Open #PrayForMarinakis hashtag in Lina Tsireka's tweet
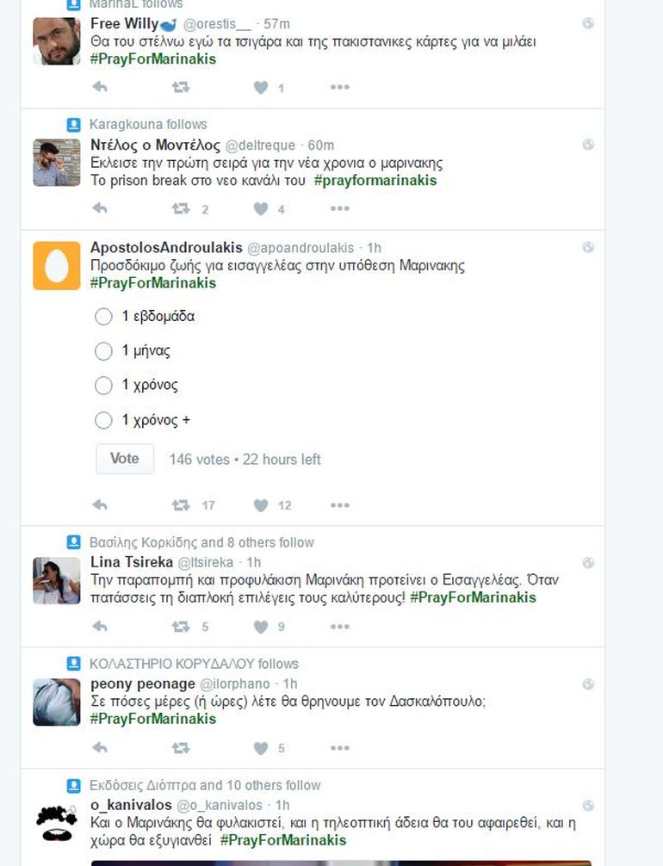This screenshot has width=663, height=866. click(473, 597)
